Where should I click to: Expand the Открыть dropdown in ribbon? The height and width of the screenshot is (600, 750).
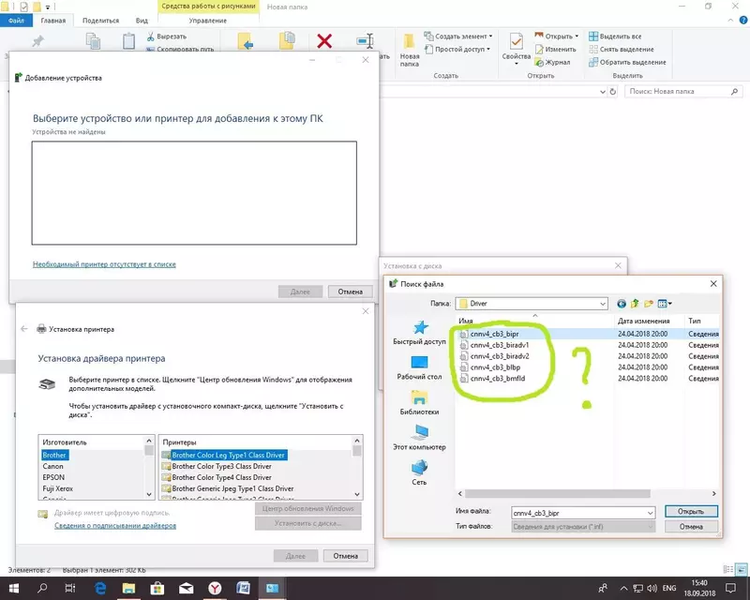tap(577, 37)
